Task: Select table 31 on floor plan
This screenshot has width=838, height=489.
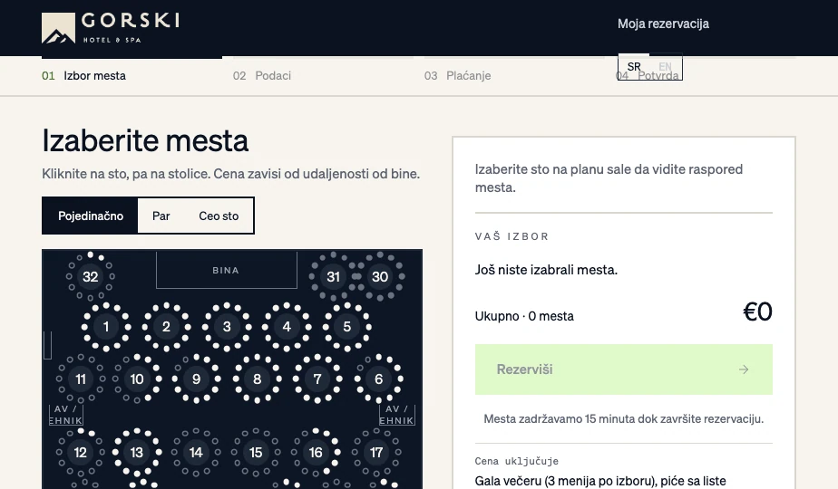Action: click(x=334, y=276)
